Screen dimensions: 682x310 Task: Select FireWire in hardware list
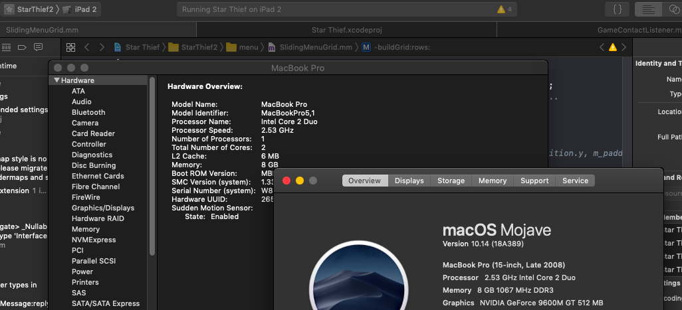(x=86, y=197)
